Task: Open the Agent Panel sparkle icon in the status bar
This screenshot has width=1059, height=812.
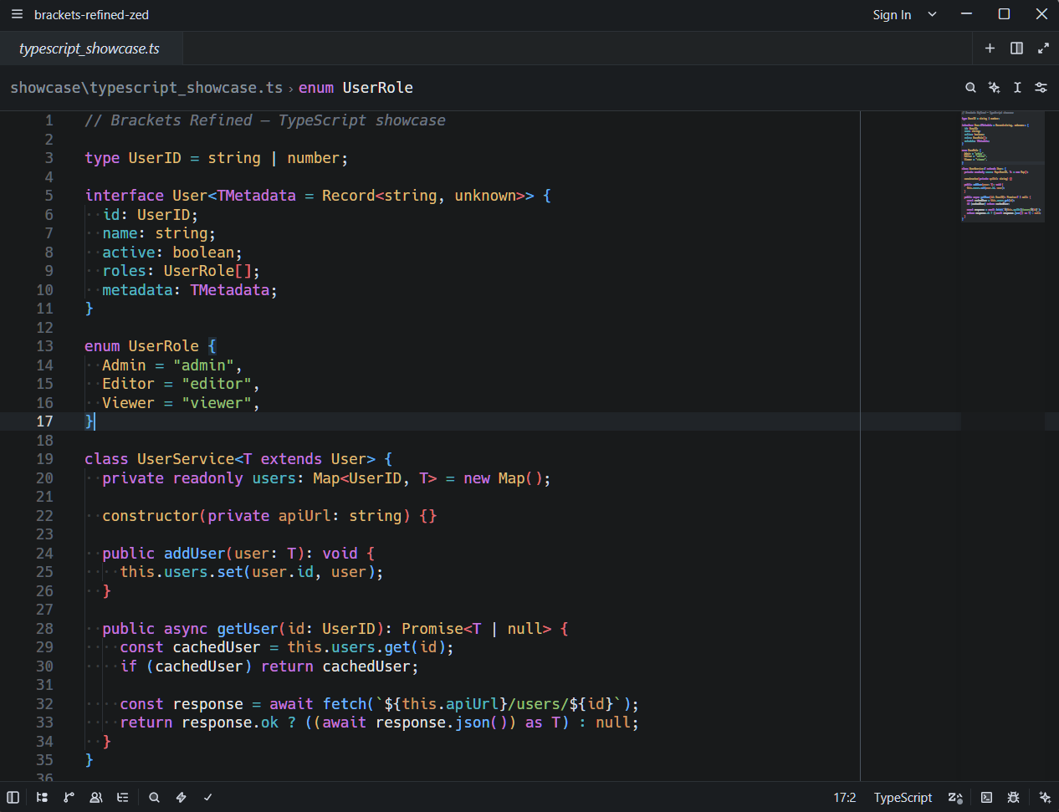Action: coord(1045,798)
